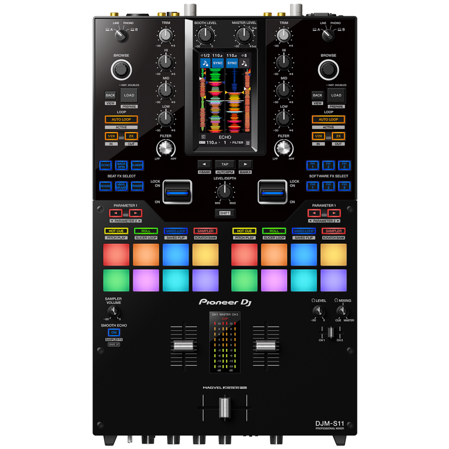This screenshot has height=449, width=449.
Task: Select the Back Spin beat FX icon
Action: [x=121, y=165]
